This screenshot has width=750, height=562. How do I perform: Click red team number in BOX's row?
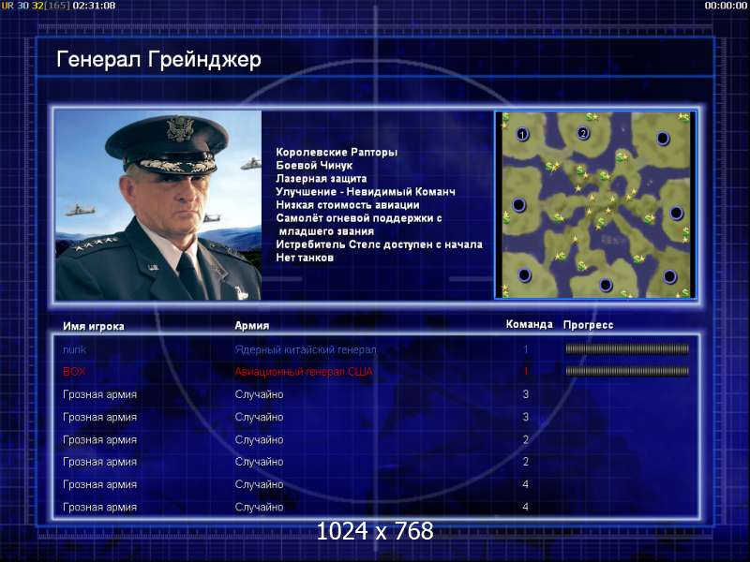(526, 371)
